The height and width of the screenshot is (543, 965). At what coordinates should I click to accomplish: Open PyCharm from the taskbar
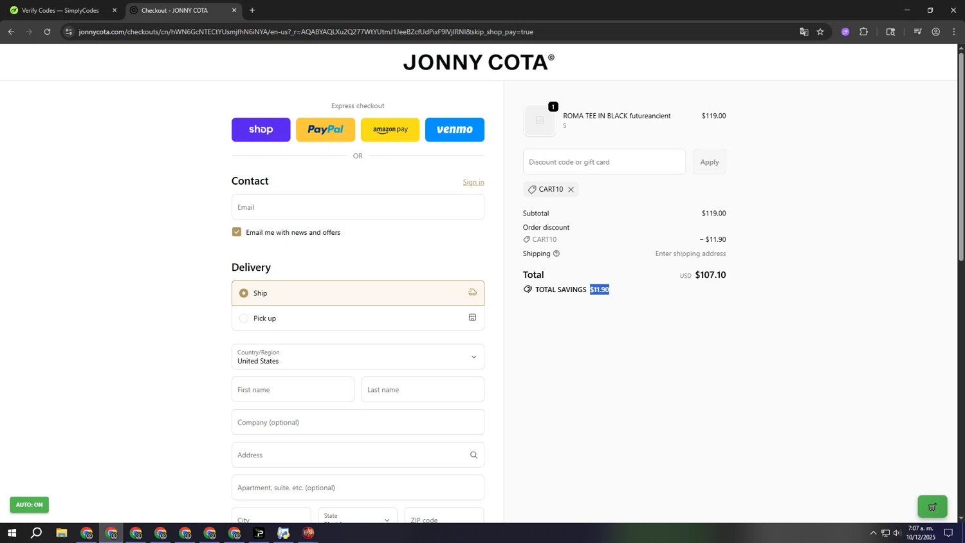click(x=259, y=533)
